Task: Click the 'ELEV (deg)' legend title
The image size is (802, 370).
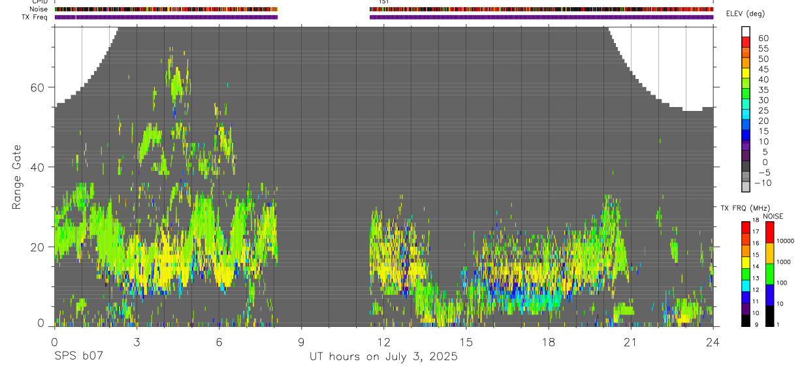Action: pos(746,14)
